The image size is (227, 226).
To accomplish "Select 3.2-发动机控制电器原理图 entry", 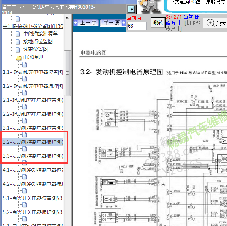I will click(33, 142).
